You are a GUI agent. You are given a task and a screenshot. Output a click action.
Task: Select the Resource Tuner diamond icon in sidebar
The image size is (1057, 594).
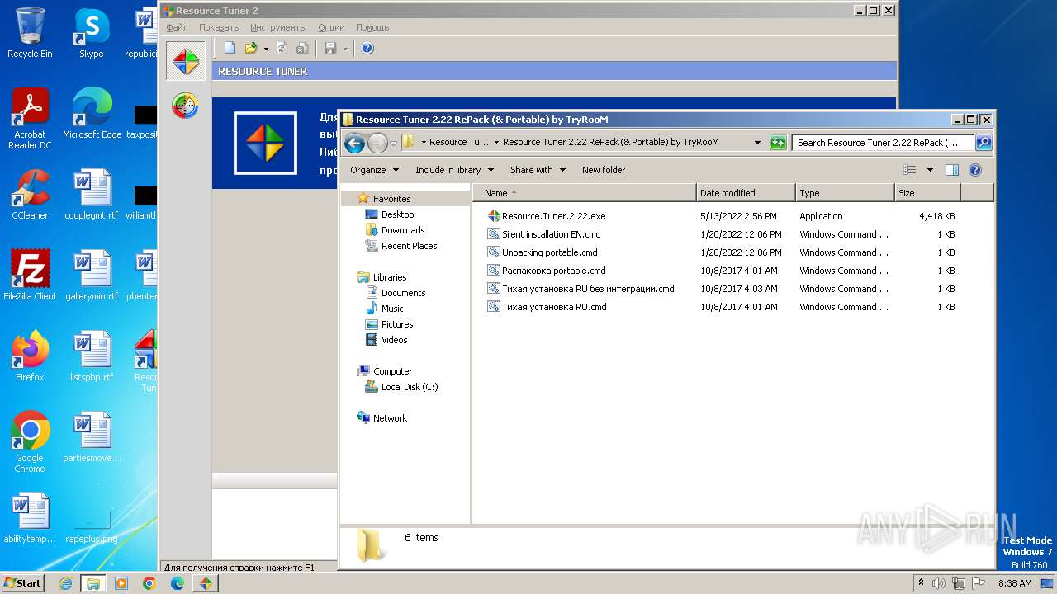pyautogui.click(x=186, y=61)
